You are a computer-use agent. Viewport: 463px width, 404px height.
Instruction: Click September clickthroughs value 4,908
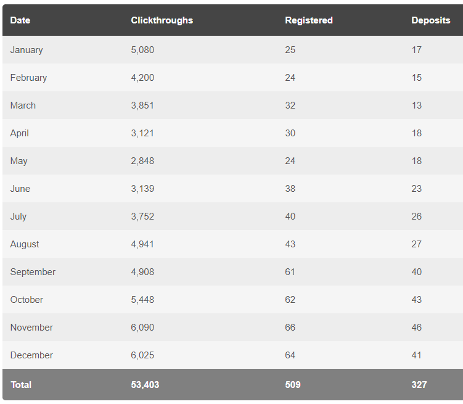coord(142,272)
